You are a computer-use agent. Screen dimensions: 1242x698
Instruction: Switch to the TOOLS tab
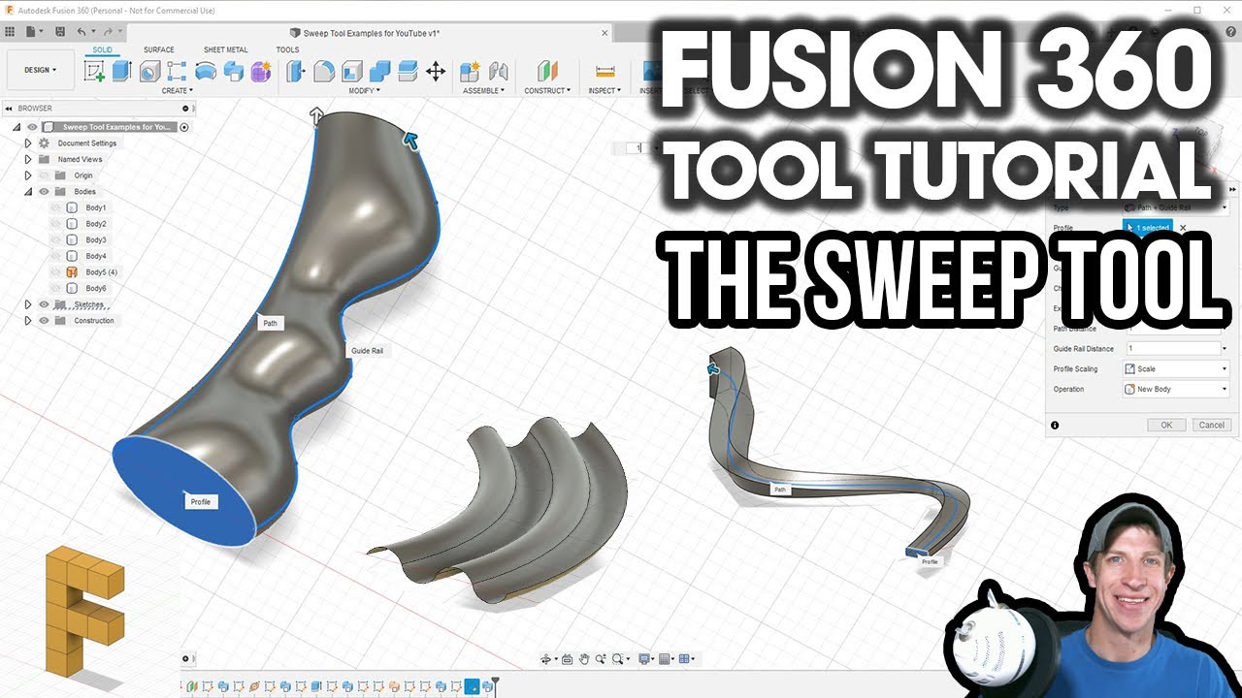[x=287, y=49]
